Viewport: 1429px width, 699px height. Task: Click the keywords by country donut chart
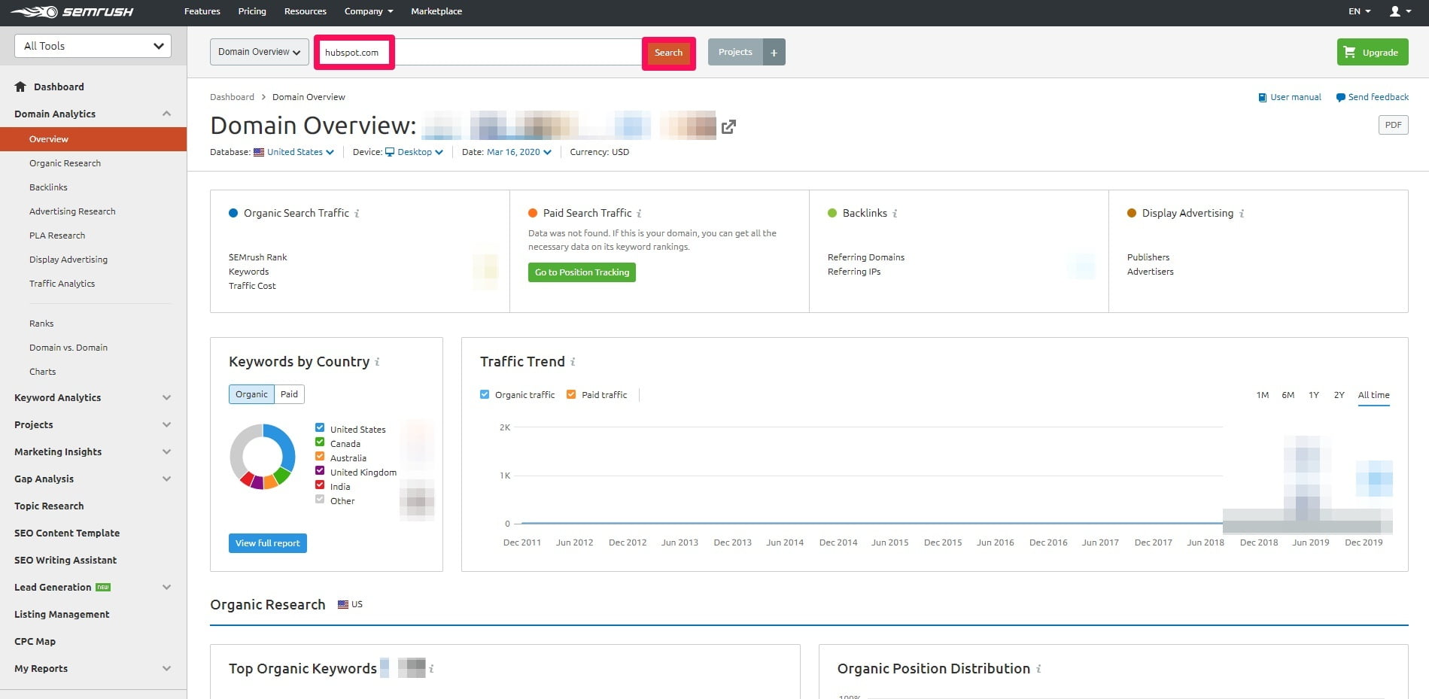pos(263,457)
